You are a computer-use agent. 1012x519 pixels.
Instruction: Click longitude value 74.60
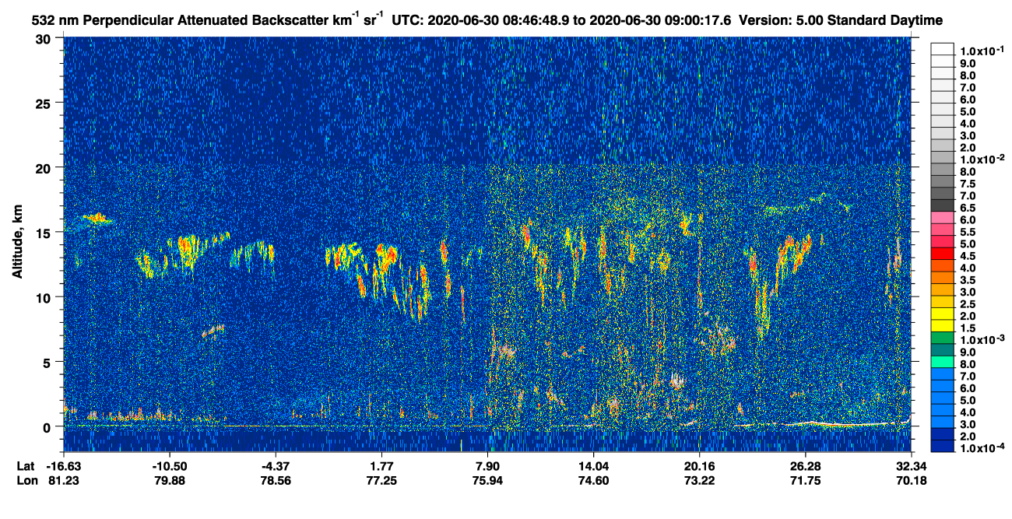tap(594, 480)
